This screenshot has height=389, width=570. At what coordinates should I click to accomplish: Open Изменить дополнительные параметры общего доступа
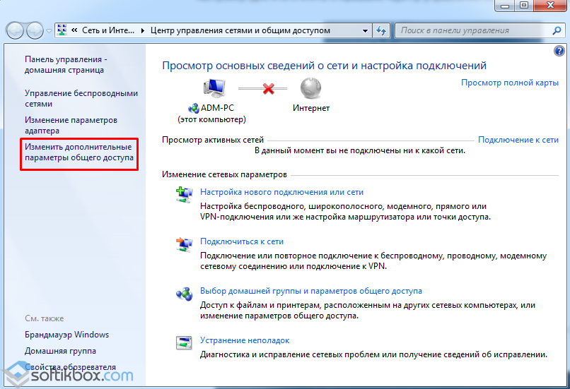79,152
